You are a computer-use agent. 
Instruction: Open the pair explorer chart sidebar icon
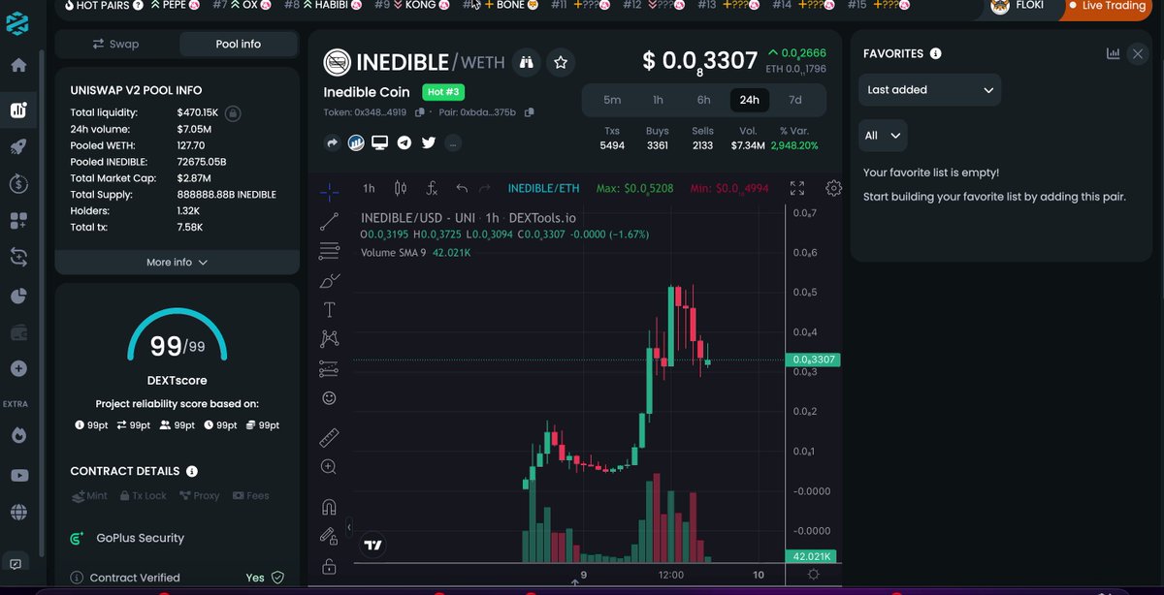tap(18, 110)
